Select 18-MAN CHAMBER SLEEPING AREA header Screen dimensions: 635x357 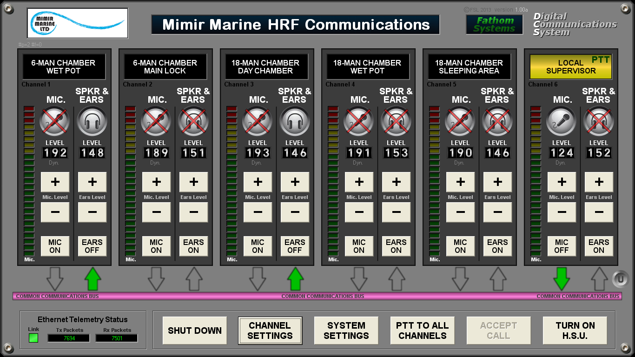[x=469, y=67]
